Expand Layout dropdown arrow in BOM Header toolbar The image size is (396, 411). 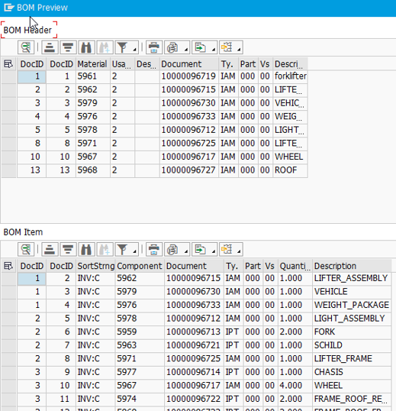pyautogui.click(x=240, y=49)
